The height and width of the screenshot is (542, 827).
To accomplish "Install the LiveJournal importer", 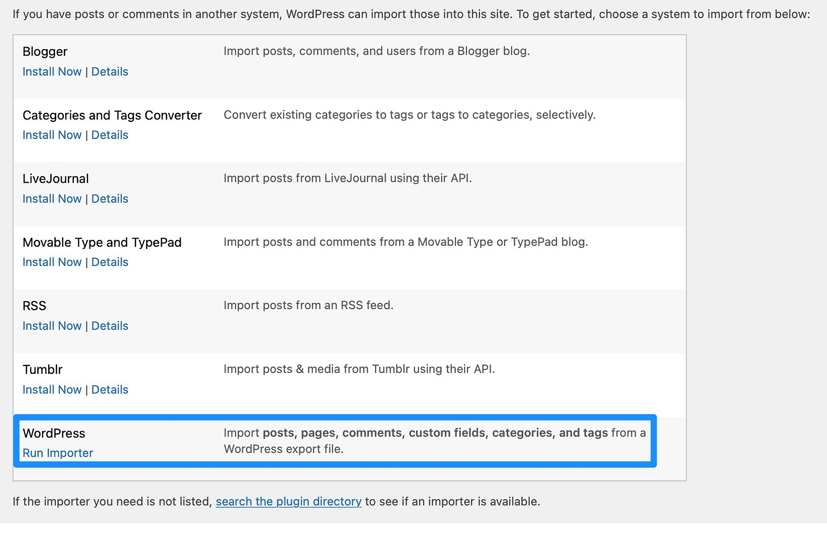I will click(52, 199).
